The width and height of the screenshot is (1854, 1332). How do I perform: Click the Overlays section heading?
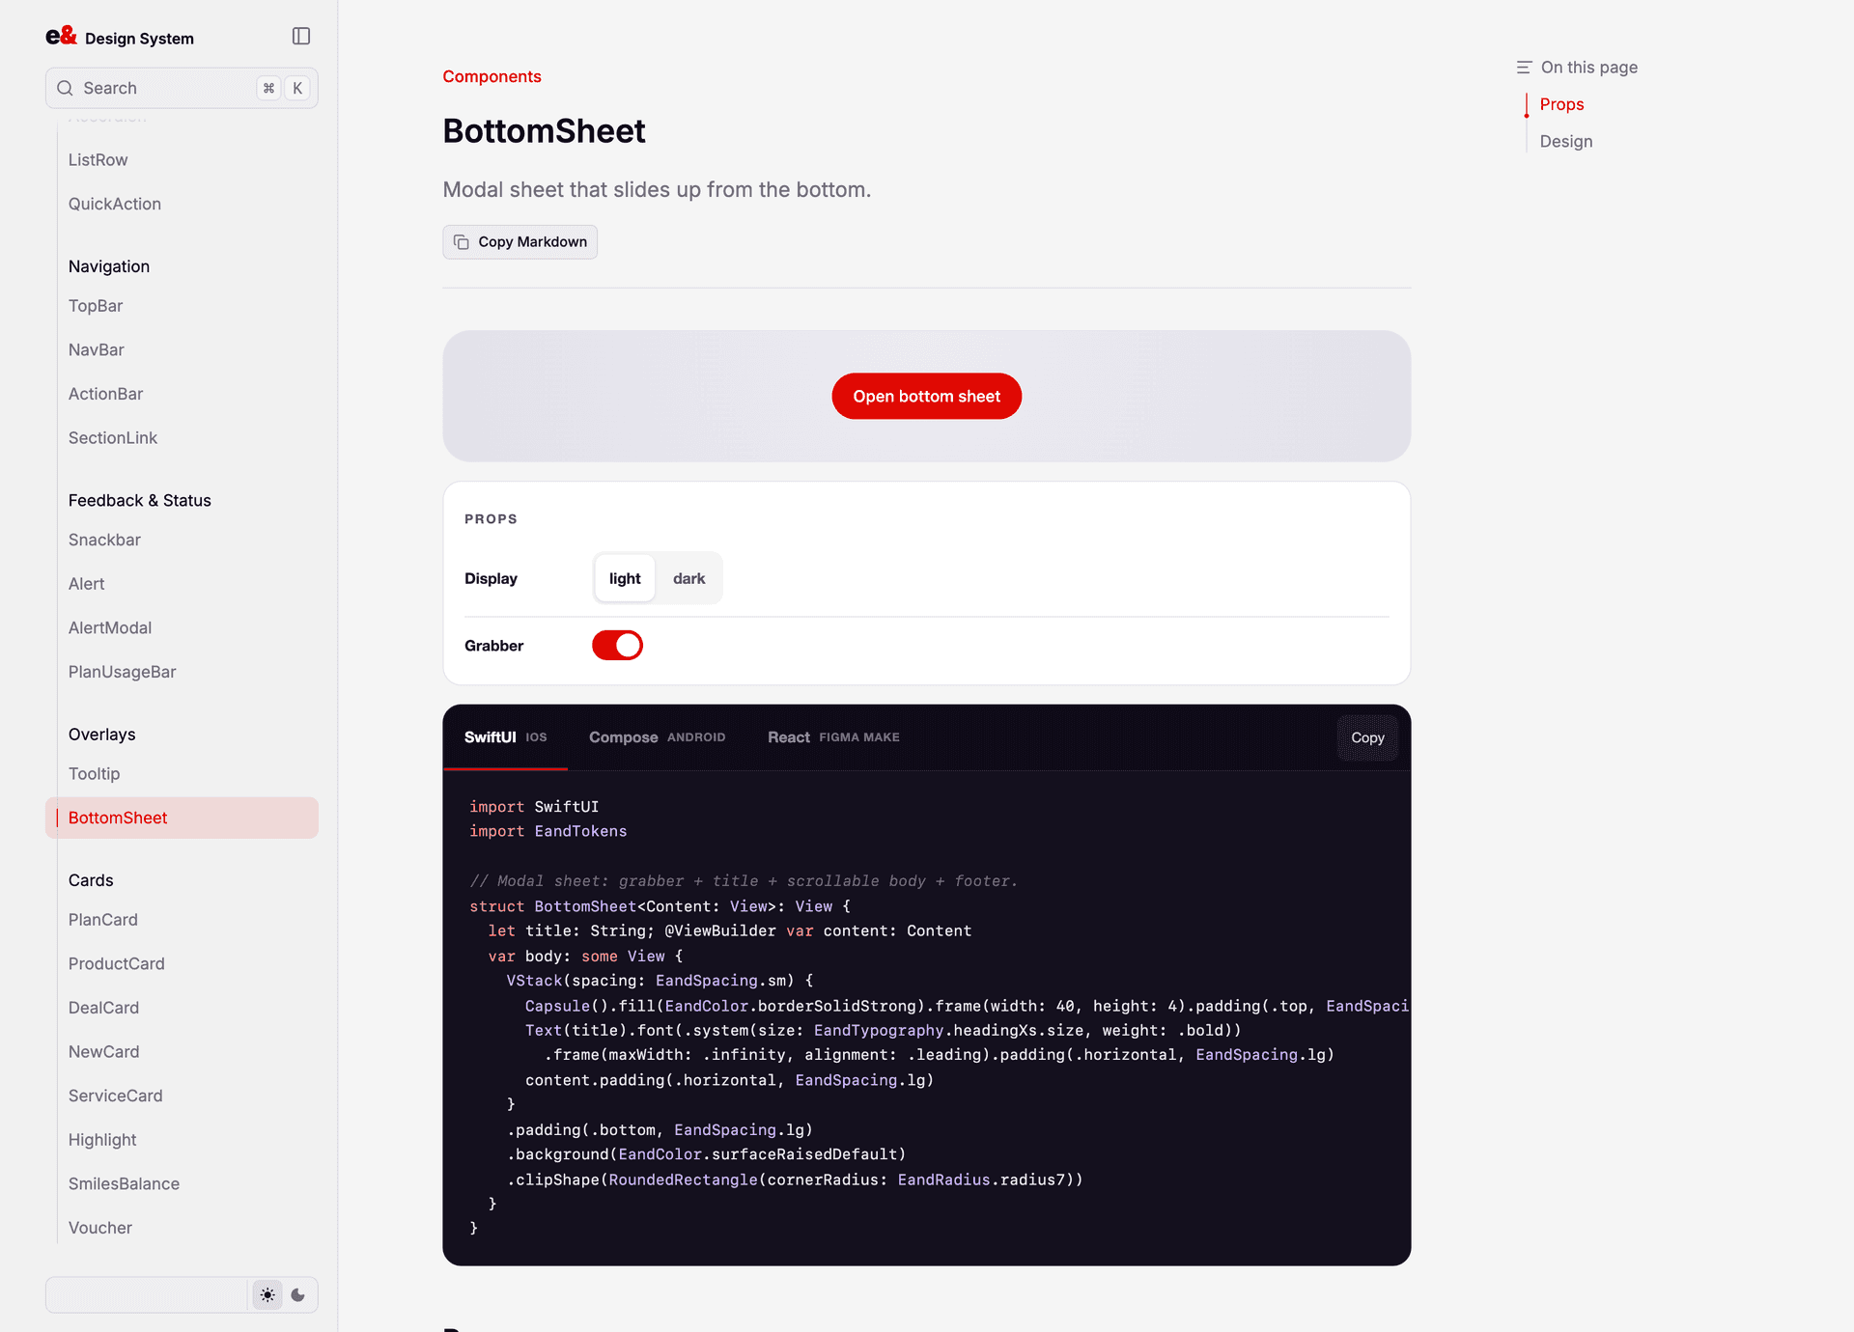[102, 735]
